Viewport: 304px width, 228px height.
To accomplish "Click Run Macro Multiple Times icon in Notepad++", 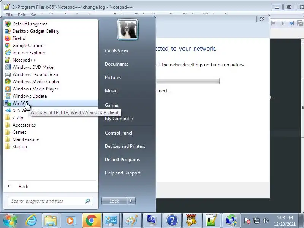I will [x=291, y=23].
